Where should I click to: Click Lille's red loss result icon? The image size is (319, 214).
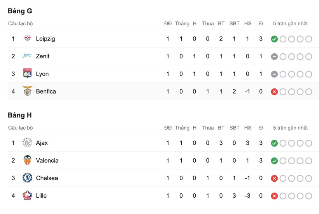click(274, 196)
